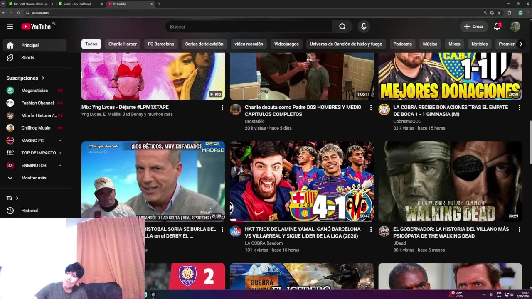Click the Crear button

(473, 27)
